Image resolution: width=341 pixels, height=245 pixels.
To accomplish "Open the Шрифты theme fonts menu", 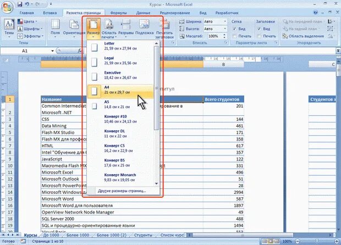I will pyautogui.click(x=30, y=29).
